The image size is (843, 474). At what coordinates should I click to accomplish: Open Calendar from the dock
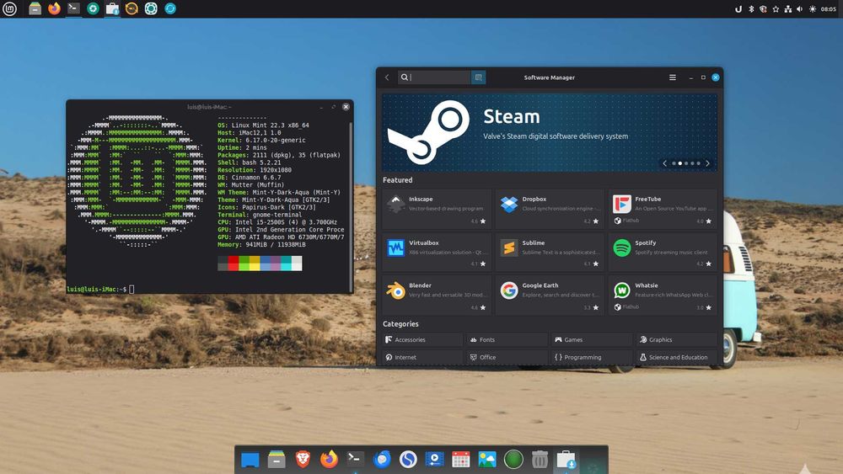(461, 460)
